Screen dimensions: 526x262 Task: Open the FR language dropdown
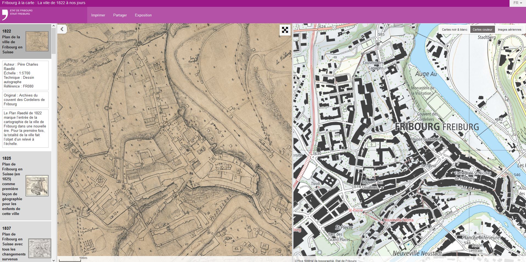517,3
